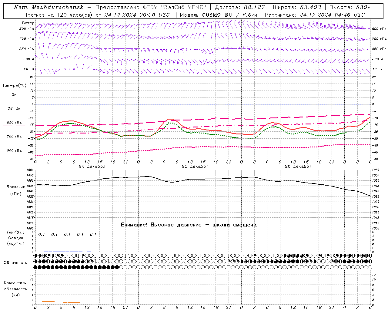Viewport: 388px width, 310px height.
Task: Click the Рассчитано: 24.12.2024 04:46 UTC timestamp
Action: click(x=315, y=15)
